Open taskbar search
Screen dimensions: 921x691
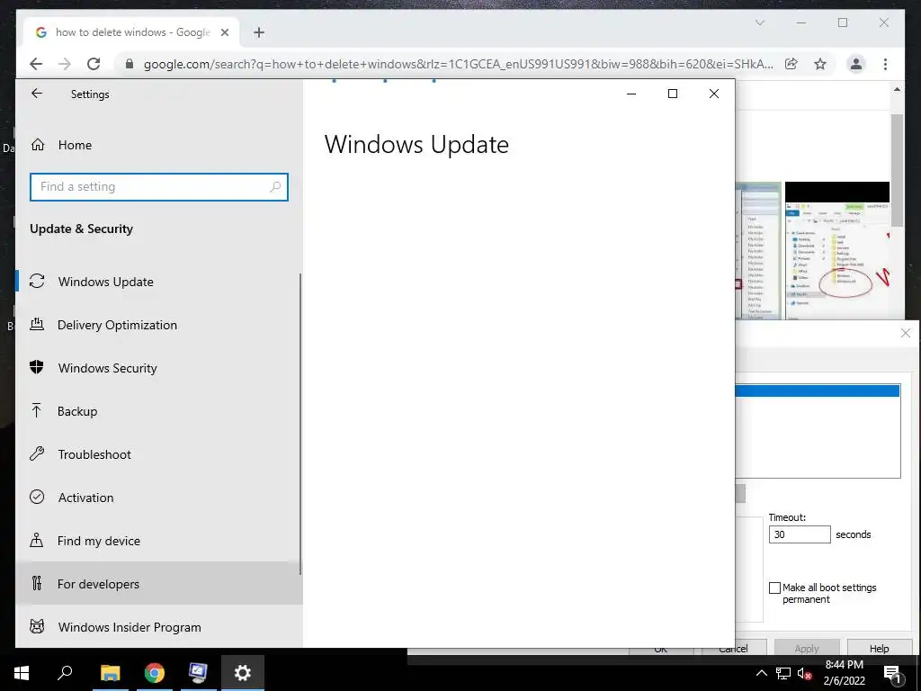(65, 673)
